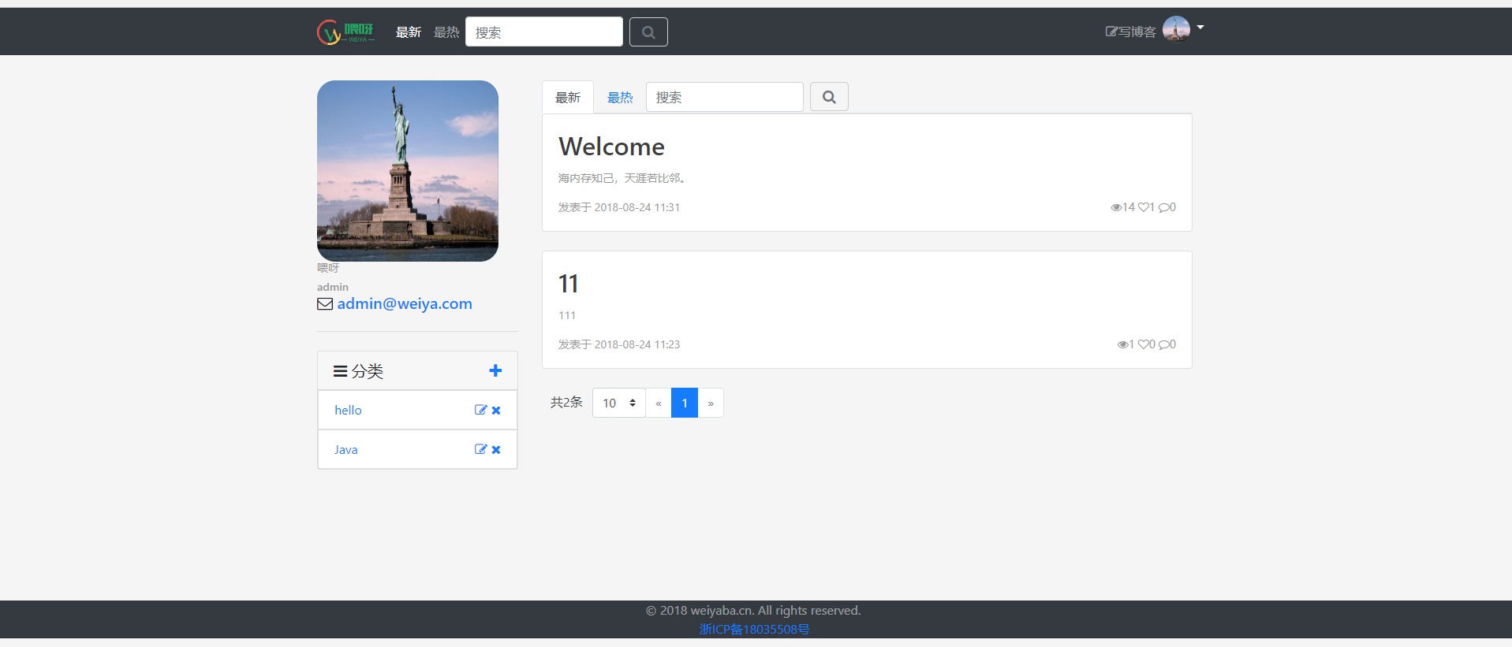
Task: Click the 共2条 total count text
Action: pos(566,403)
